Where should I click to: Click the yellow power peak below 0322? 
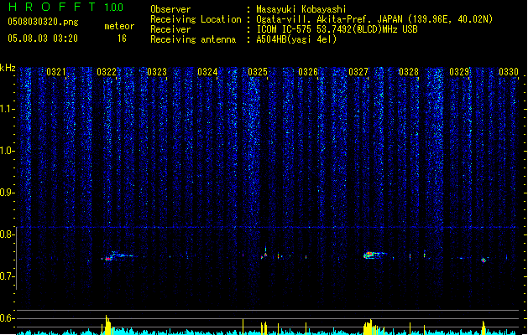point(107,325)
